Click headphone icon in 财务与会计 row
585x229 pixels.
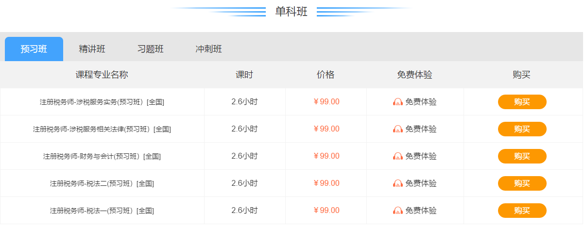398,156
